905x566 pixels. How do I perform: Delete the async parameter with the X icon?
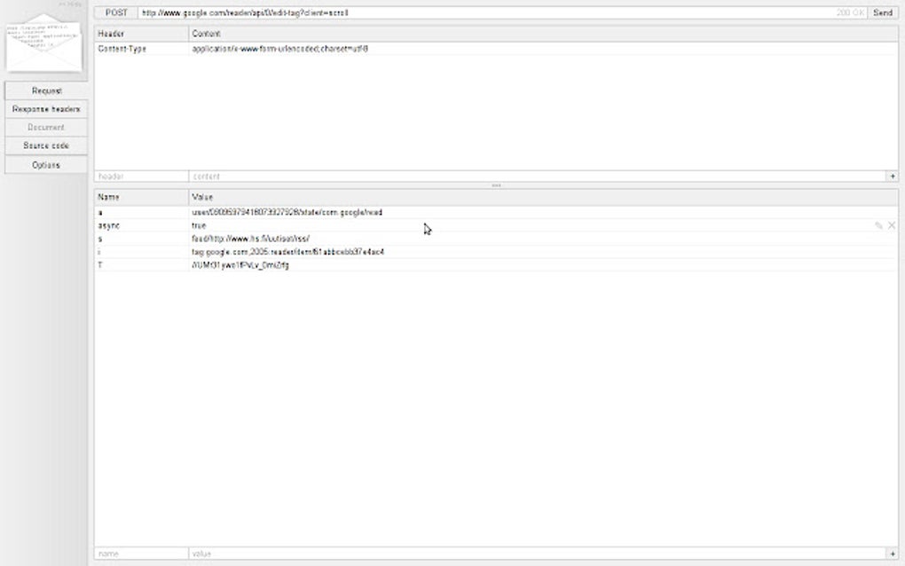pos(893,225)
